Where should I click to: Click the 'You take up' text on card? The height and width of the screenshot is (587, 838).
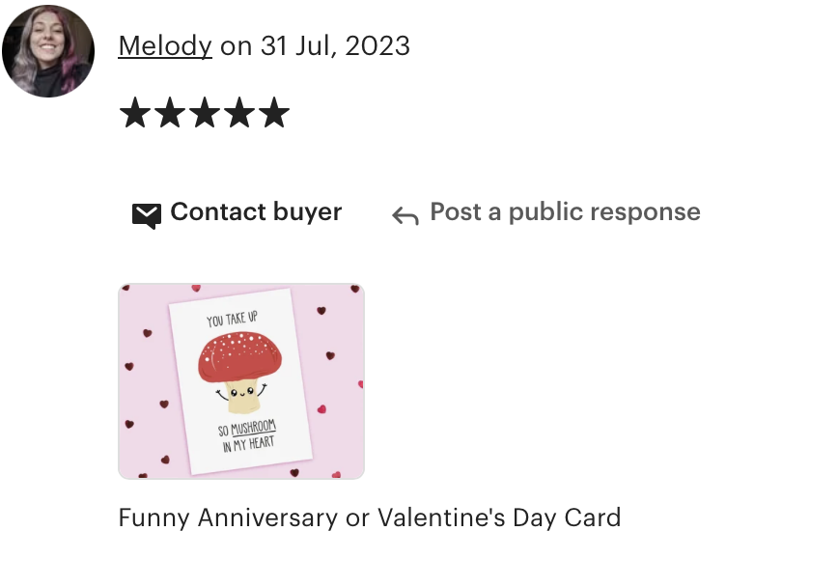click(232, 320)
